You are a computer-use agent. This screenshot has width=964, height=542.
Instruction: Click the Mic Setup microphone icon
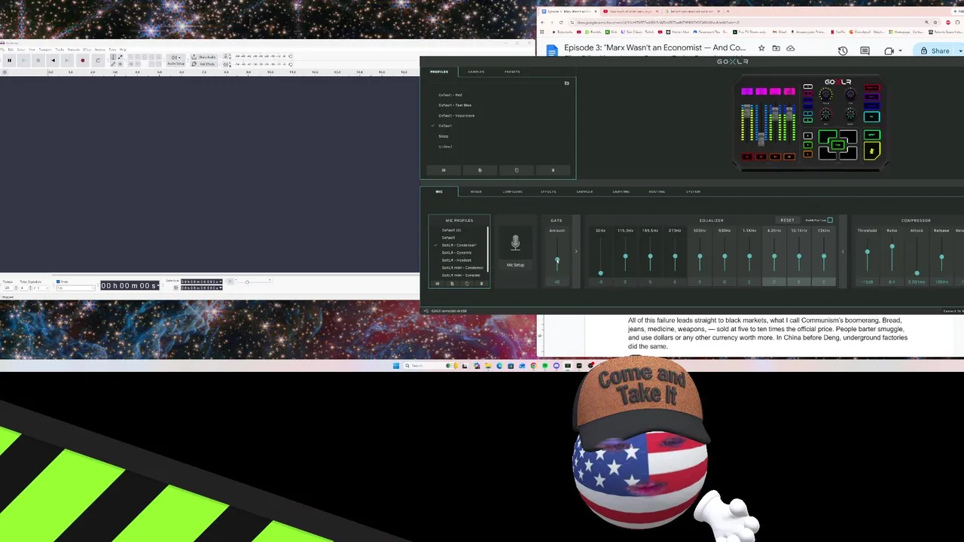pos(515,242)
